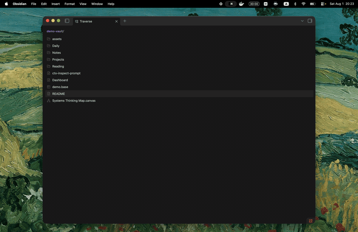Open the Docker whale menu bar icon
358x232 pixels.
pyautogui.click(x=241, y=4)
